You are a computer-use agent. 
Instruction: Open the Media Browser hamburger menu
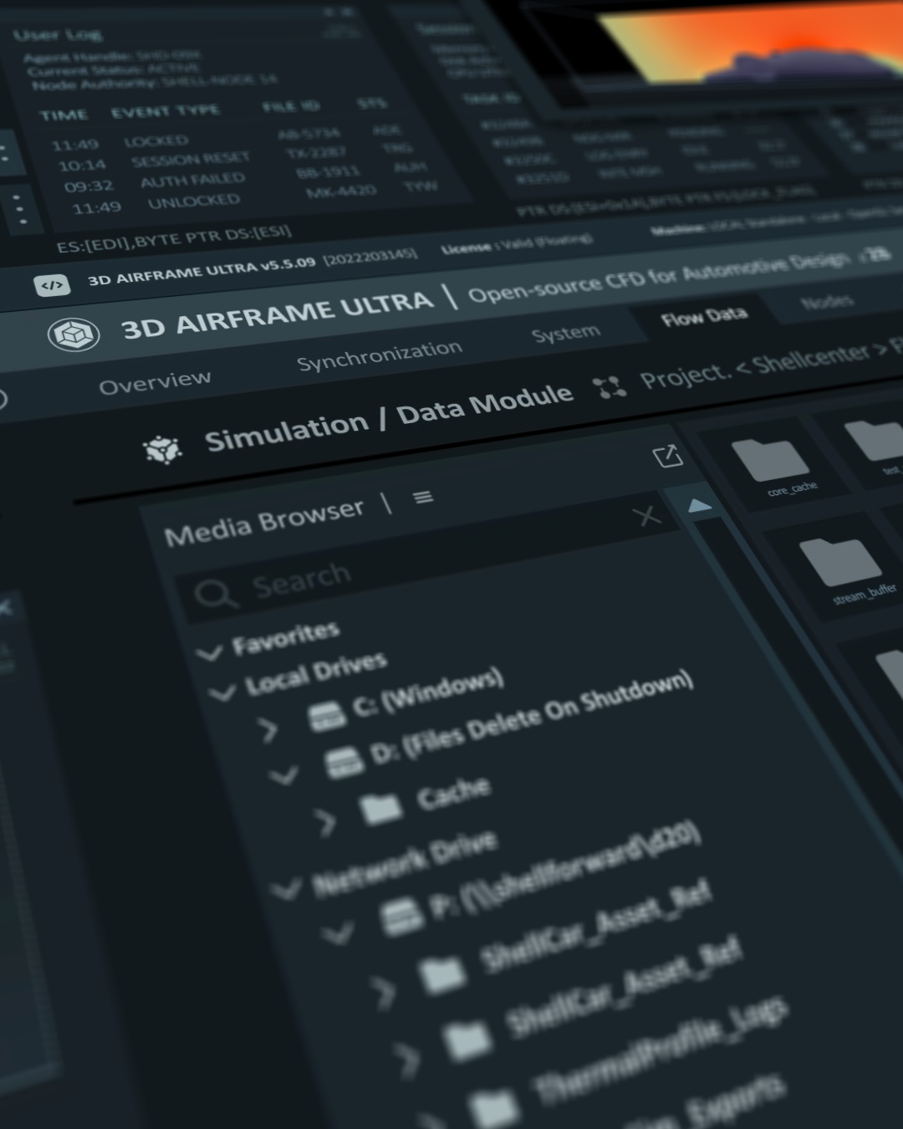(x=424, y=498)
